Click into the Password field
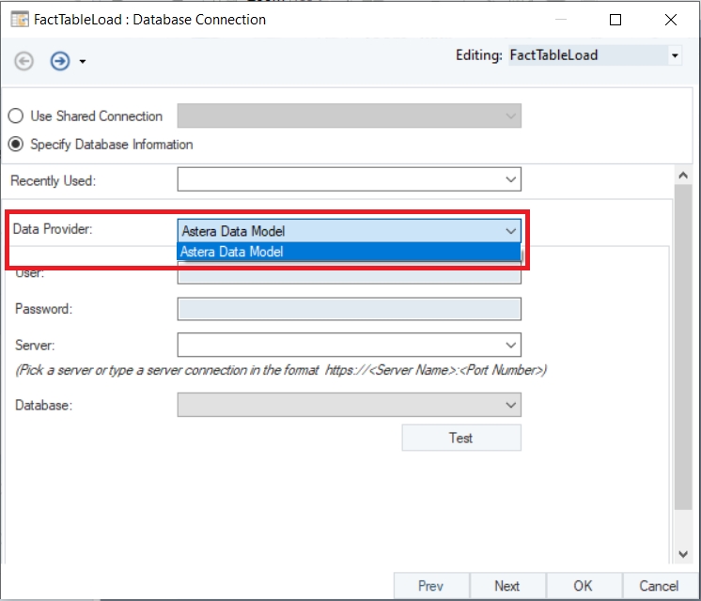701x601 pixels. (349, 309)
